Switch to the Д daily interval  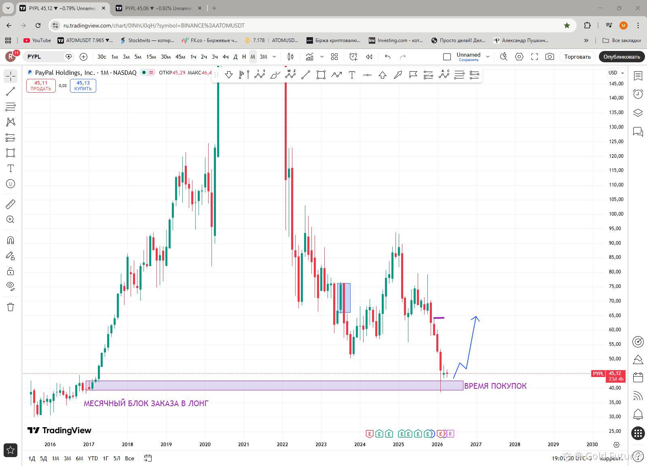click(x=235, y=57)
